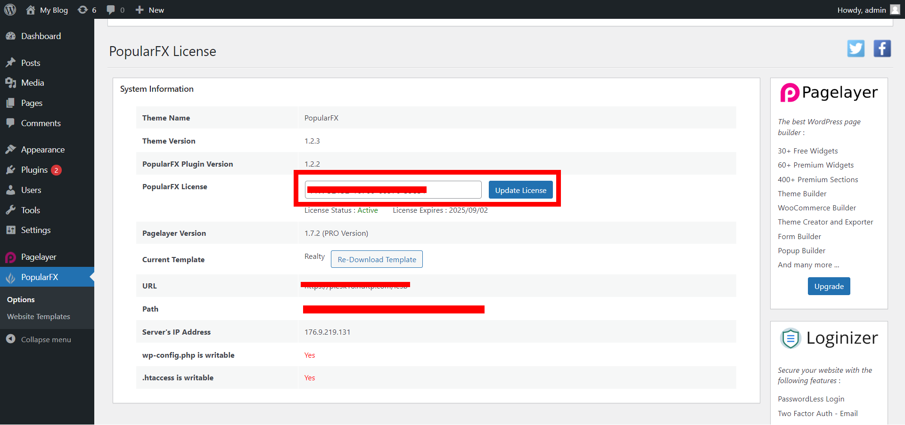Click WooCommerce Builder feature text
Screen dimensions: 905x425
click(817, 208)
